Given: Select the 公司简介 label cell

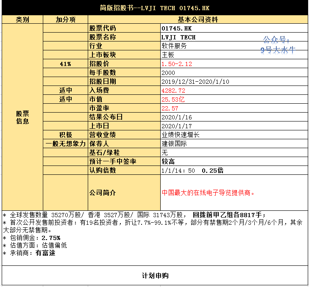Looking at the screenshot, I should tap(124, 193).
